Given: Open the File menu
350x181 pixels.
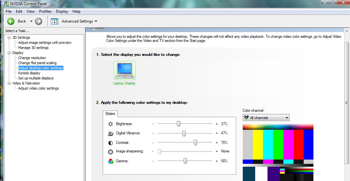Looking at the screenshot, I should (9, 11).
